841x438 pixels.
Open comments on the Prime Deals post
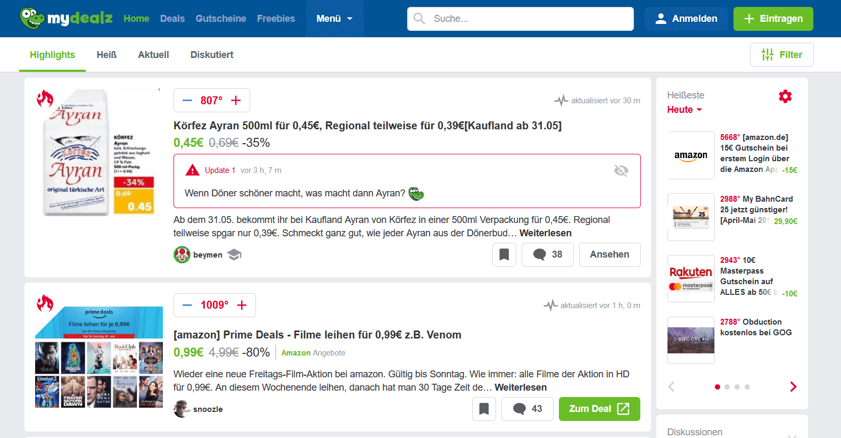[x=527, y=409]
